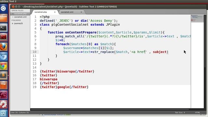Select joomla25 folder in sidebar
Image resolution: width=208 pixels, height=117 pixels.
pos(19,23)
